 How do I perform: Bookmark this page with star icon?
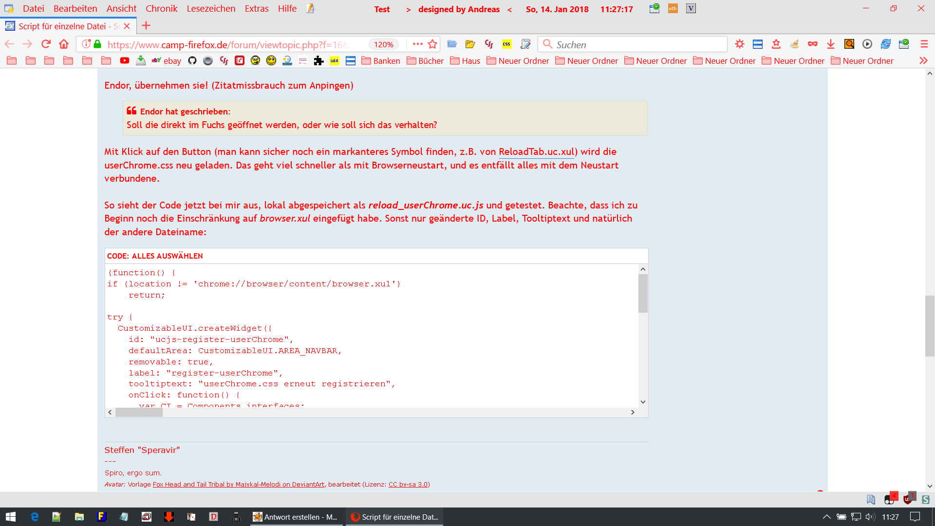pos(432,44)
